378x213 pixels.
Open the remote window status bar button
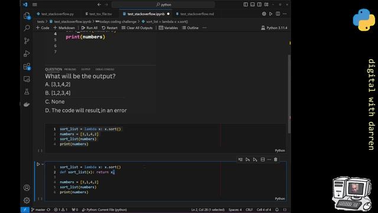tap(25, 209)
